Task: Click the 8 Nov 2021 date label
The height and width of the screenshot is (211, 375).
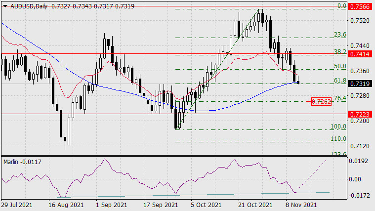Action: 301,205
